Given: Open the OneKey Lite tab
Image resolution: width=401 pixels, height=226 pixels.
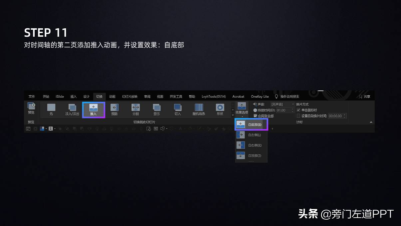Looking at the screenshot, I should 260,96.
